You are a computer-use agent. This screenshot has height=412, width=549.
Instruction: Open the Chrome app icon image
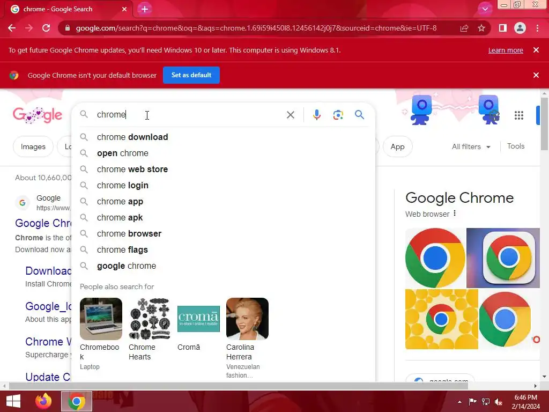pos(503,258)
